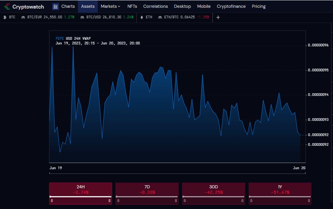Click the 24H range slider bar
Screen dimensions: 333x209
point(81,197)
